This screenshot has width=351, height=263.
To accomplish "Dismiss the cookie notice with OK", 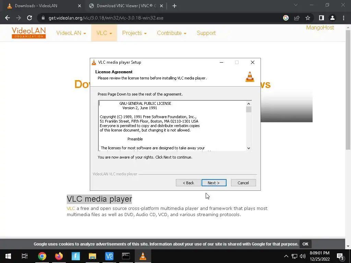I will [x=305, y=244].
